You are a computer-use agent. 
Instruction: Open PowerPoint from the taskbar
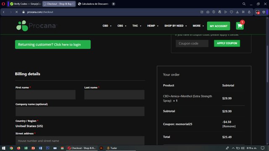[33, 148]
